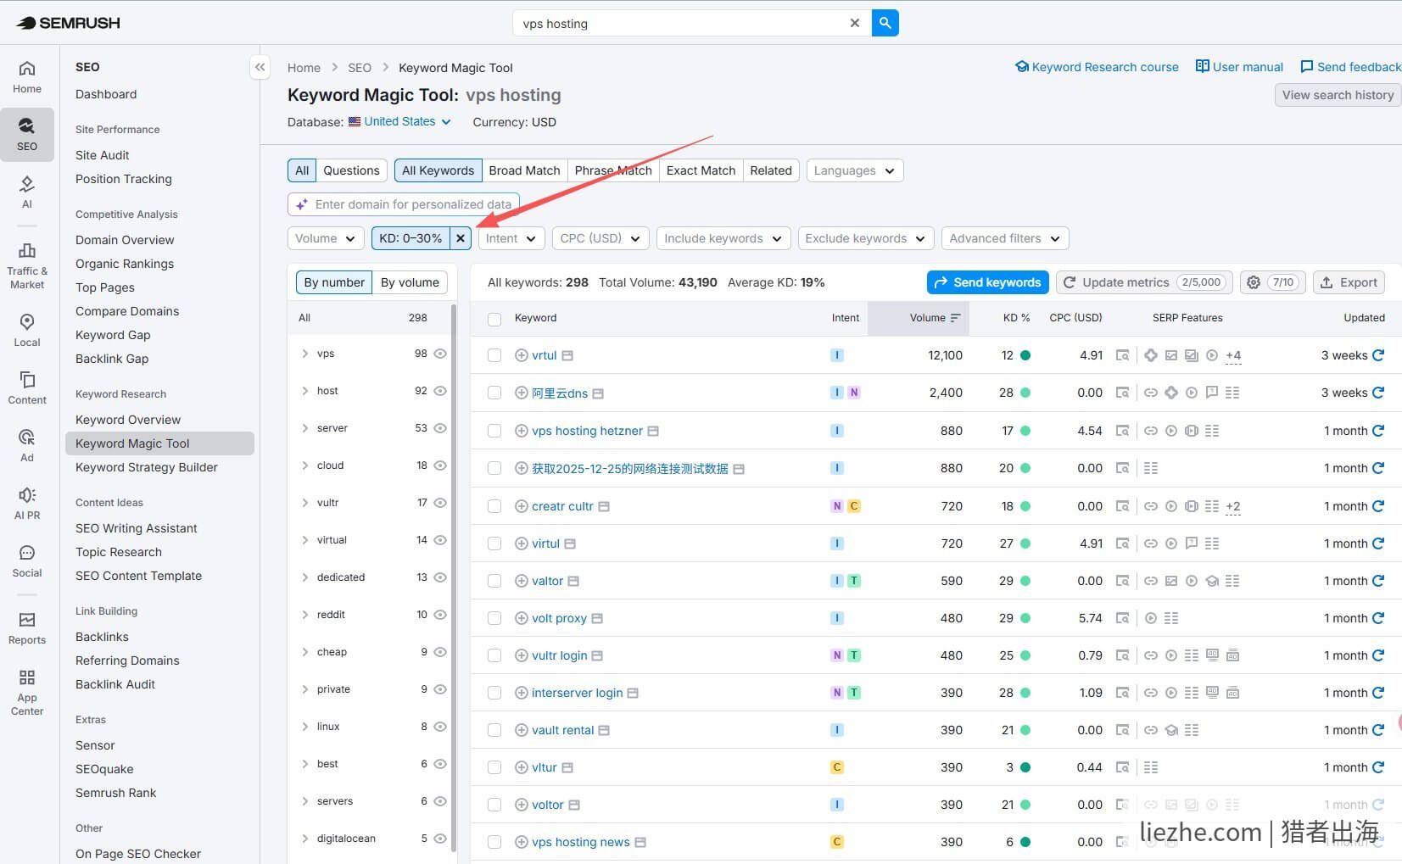Focus the personalized data domain field
Viewport: 1402px width, 864px height.
[x=404, y=204]
